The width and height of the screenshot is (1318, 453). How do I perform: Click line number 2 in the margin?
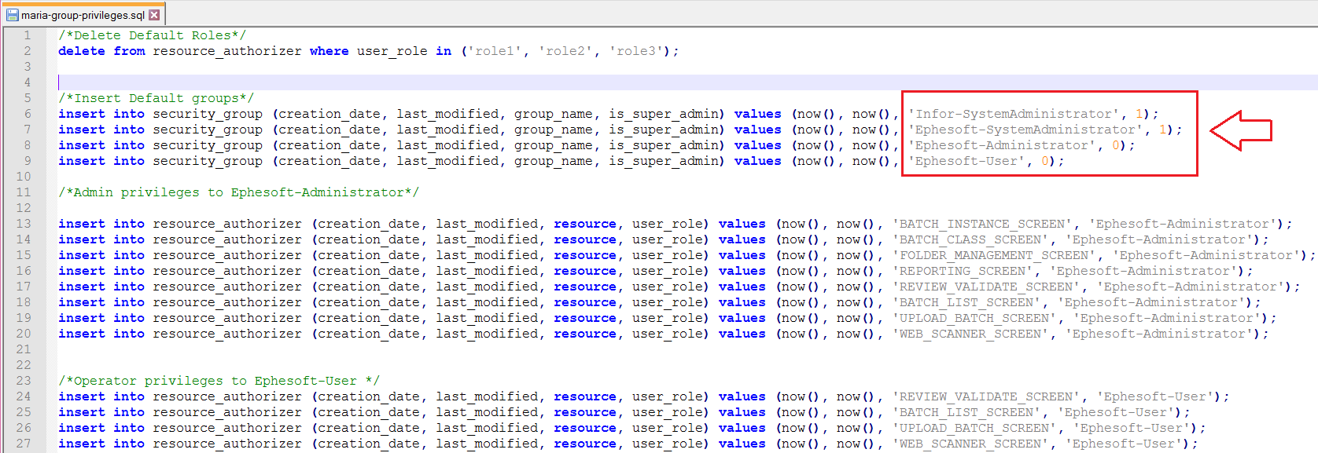coord(28,51)
